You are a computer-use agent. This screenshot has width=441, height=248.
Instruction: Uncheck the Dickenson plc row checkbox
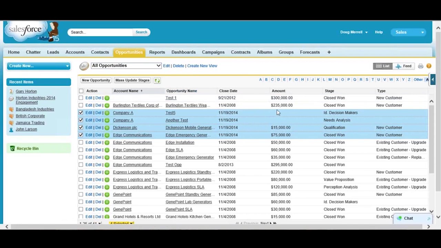pos(81,127)
